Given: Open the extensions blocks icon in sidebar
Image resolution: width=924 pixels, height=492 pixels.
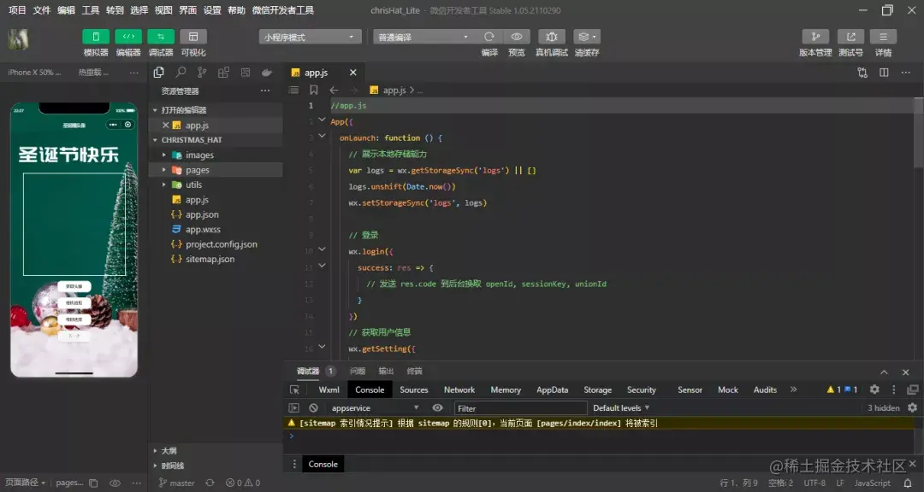Looking at the screenshot, I should point(223,73).
